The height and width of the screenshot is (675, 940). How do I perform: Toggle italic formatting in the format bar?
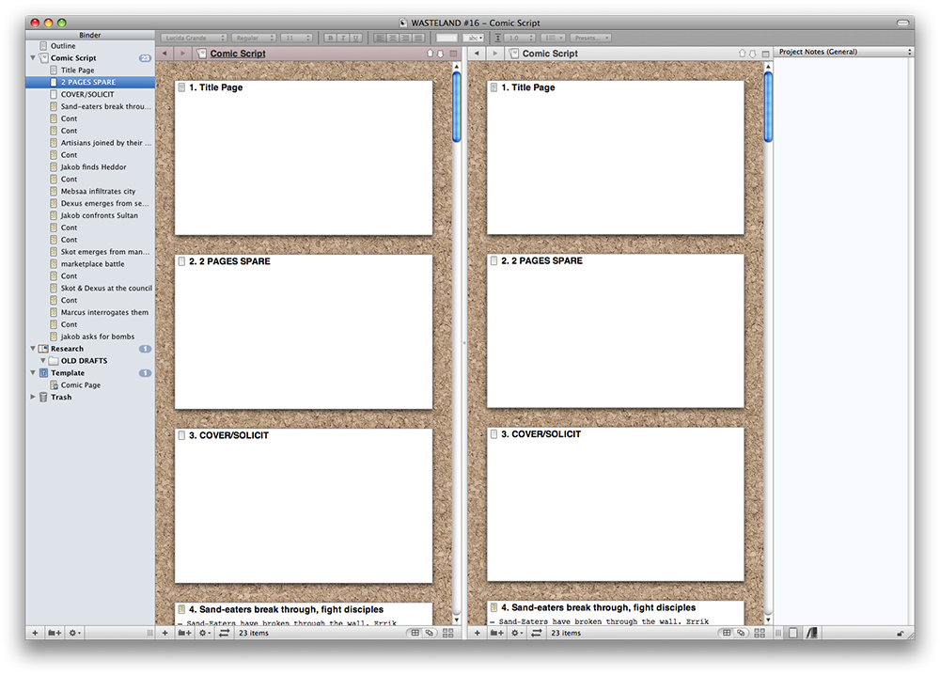click(343, 38)
